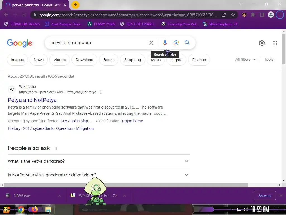
Task: Open the Word Replacer II bookmark
Action: pos(220,24)
